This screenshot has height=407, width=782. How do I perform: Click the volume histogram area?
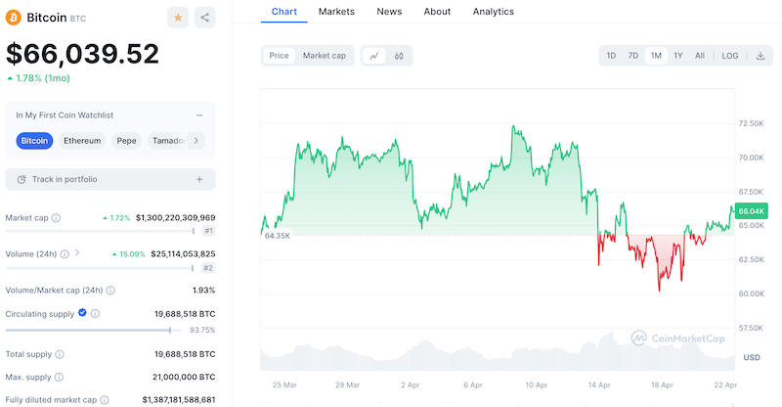(x=498, y=353)
